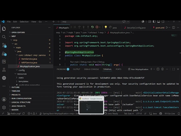Image resolution: width=181 pixels, height=136 pixels.
Task: Open the run options dropdown next to play
Action: point(170,27)
